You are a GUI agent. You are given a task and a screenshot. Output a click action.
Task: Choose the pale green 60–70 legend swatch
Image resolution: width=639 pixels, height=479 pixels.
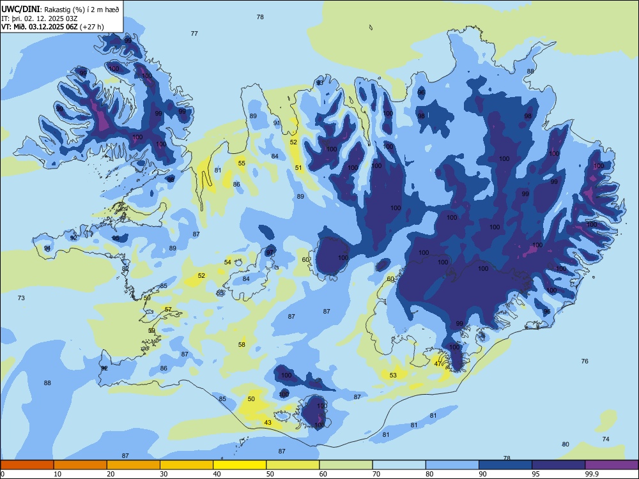346,465
